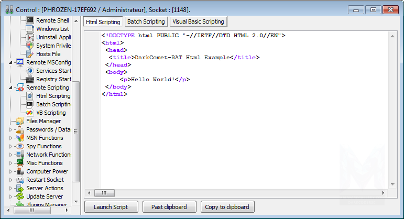
Task: Click the Past clipboard button
Action: 169,207
